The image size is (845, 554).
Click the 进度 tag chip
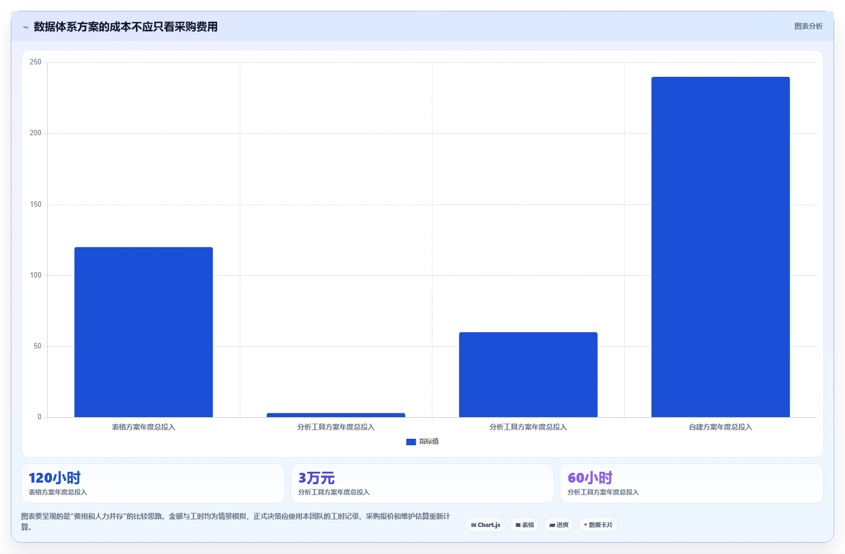(x=559, y=525)
